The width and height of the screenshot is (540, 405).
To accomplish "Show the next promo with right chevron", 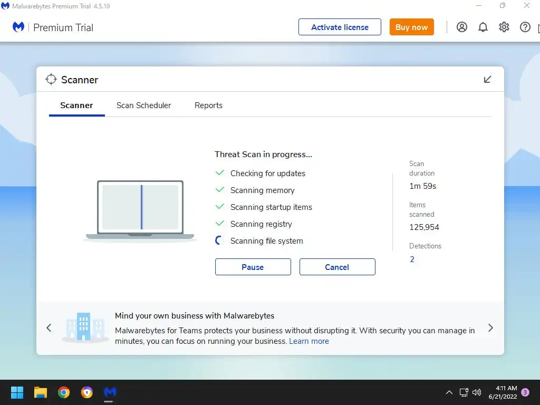I will click(x=490, y=328).
